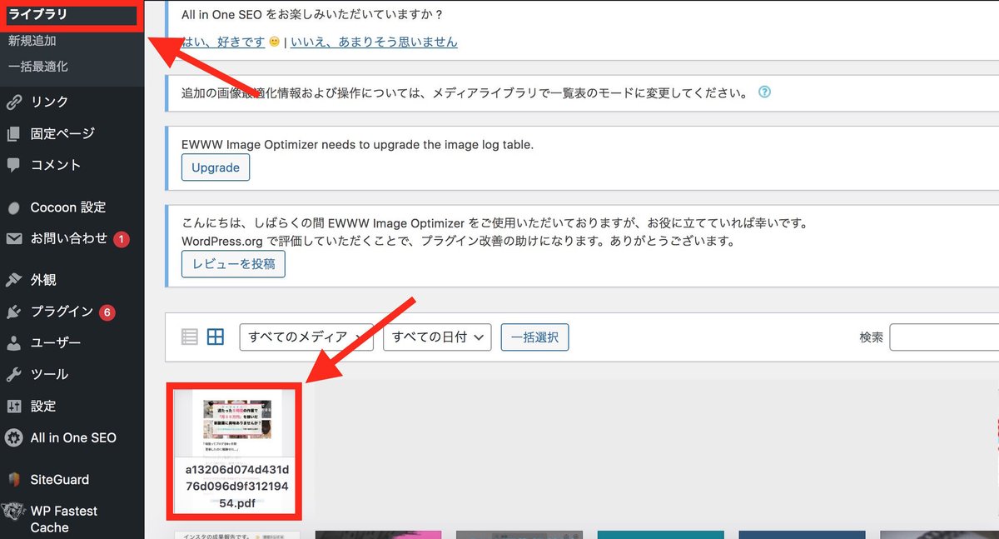Click the WP Fastest Cache cheetah icon

(13, 513)
